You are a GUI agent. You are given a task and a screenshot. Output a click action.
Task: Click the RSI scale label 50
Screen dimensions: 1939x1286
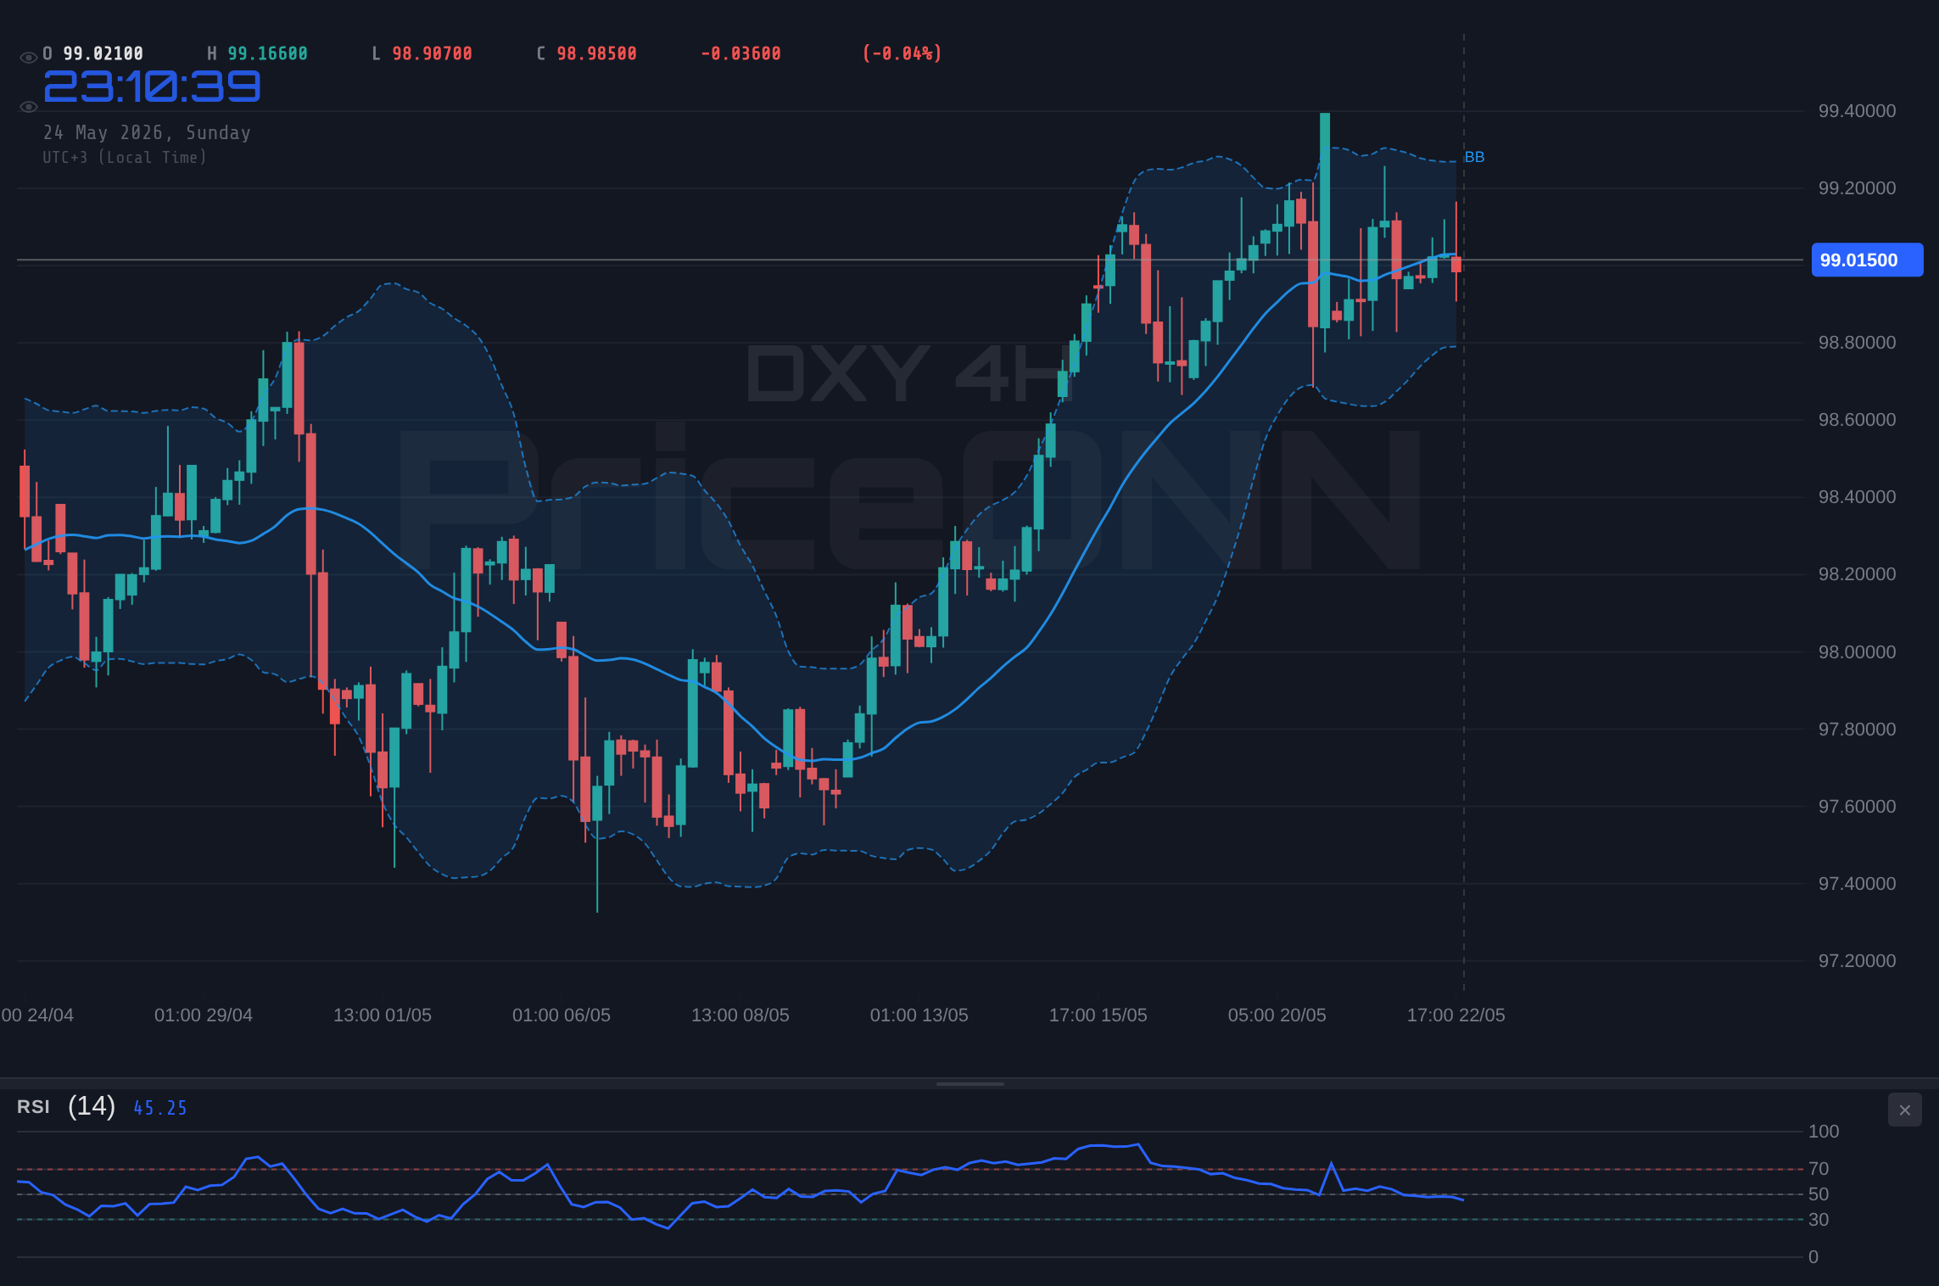coord(1819,1194)
